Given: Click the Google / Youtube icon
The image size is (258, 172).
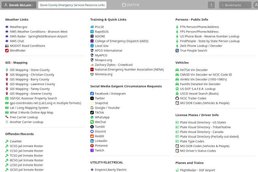Looking at the screenshot, I should (x=92, y=108).
